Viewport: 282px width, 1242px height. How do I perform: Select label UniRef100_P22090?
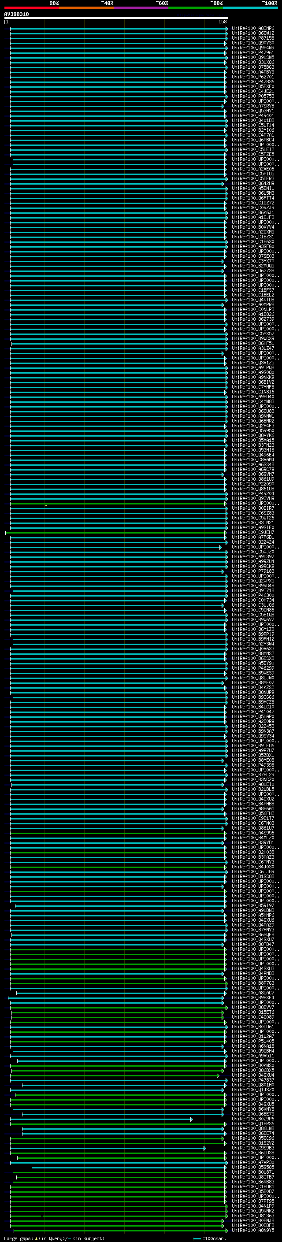(x=253, y=484)
